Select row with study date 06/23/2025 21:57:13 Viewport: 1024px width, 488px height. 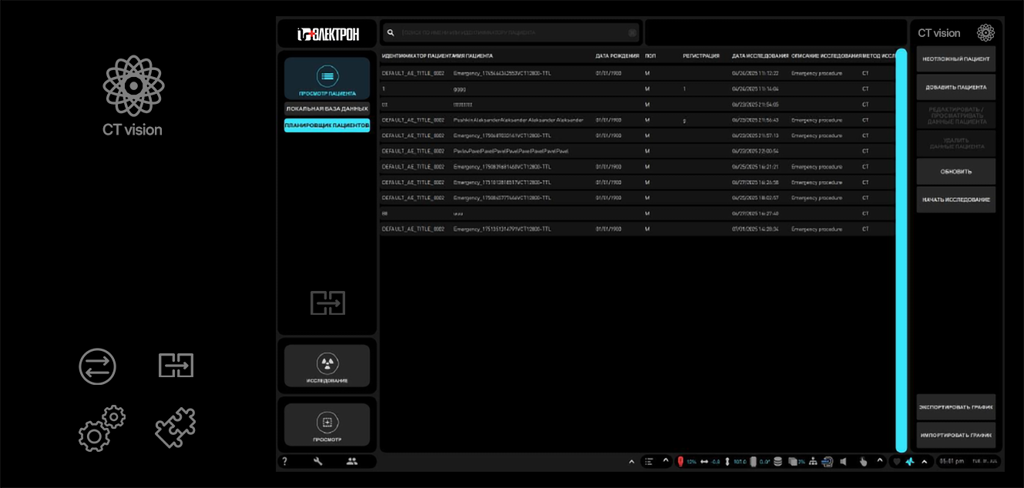click(637, 135)
